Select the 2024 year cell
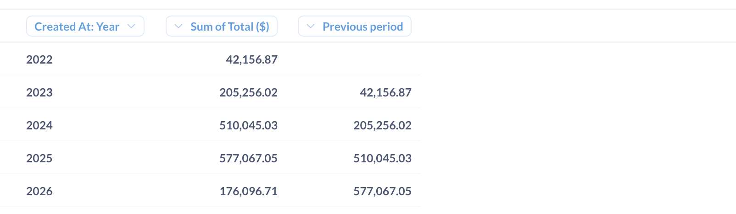The width and height of the screenshot is (736, 214). pyautogui.click(x=39, y=125)
